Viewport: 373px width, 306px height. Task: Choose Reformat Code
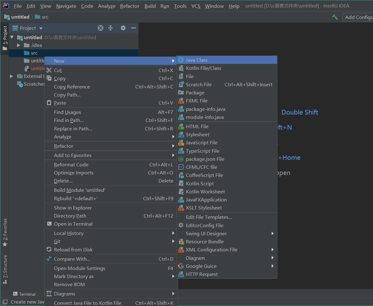(111, 165)
